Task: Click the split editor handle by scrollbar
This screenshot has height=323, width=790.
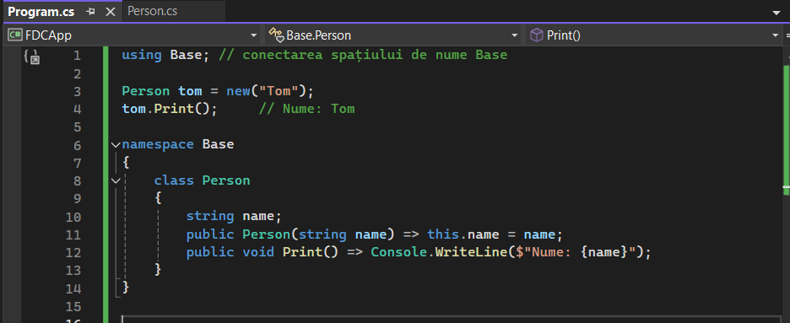Action: (787, 35)
